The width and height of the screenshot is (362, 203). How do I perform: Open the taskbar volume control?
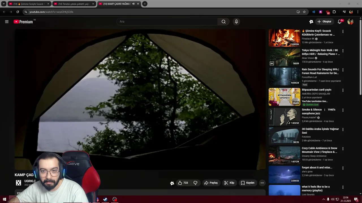[333, 199]
